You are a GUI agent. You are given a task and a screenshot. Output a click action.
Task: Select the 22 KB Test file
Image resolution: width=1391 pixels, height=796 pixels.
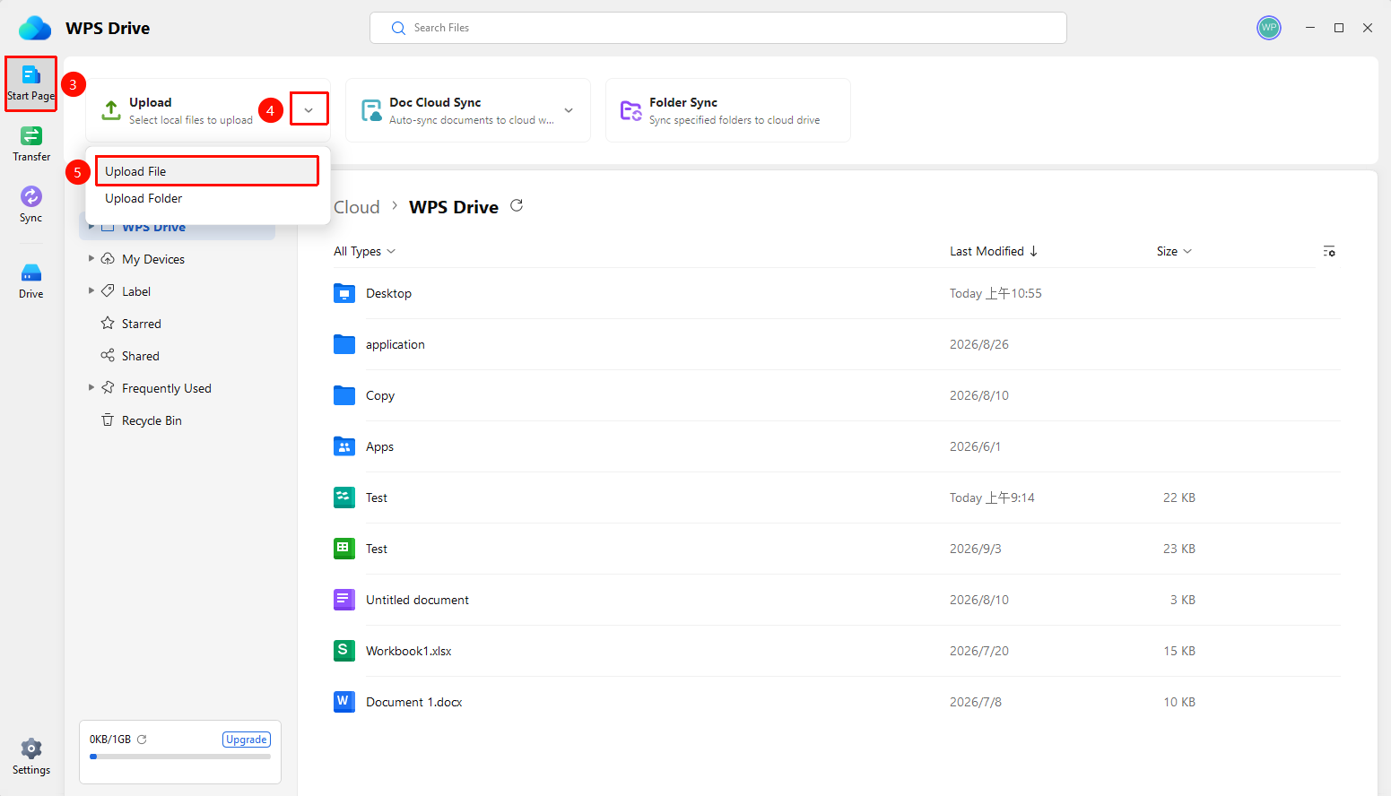coord(836,497)
